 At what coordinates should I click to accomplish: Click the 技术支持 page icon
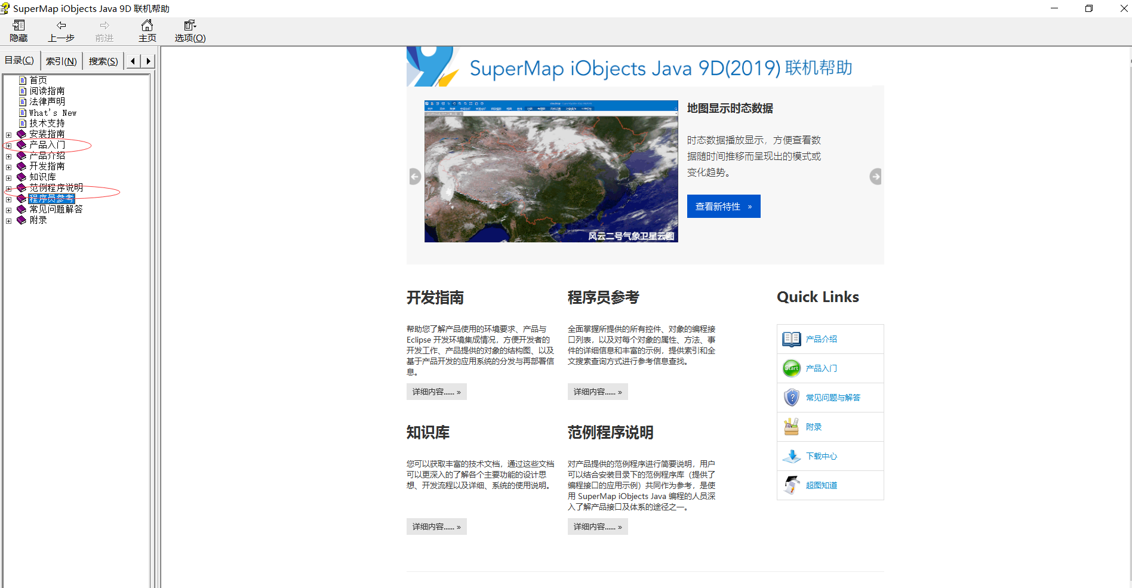(23, 123)
